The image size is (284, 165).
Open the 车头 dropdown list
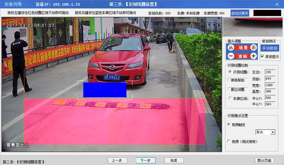(x=273, y=133)
